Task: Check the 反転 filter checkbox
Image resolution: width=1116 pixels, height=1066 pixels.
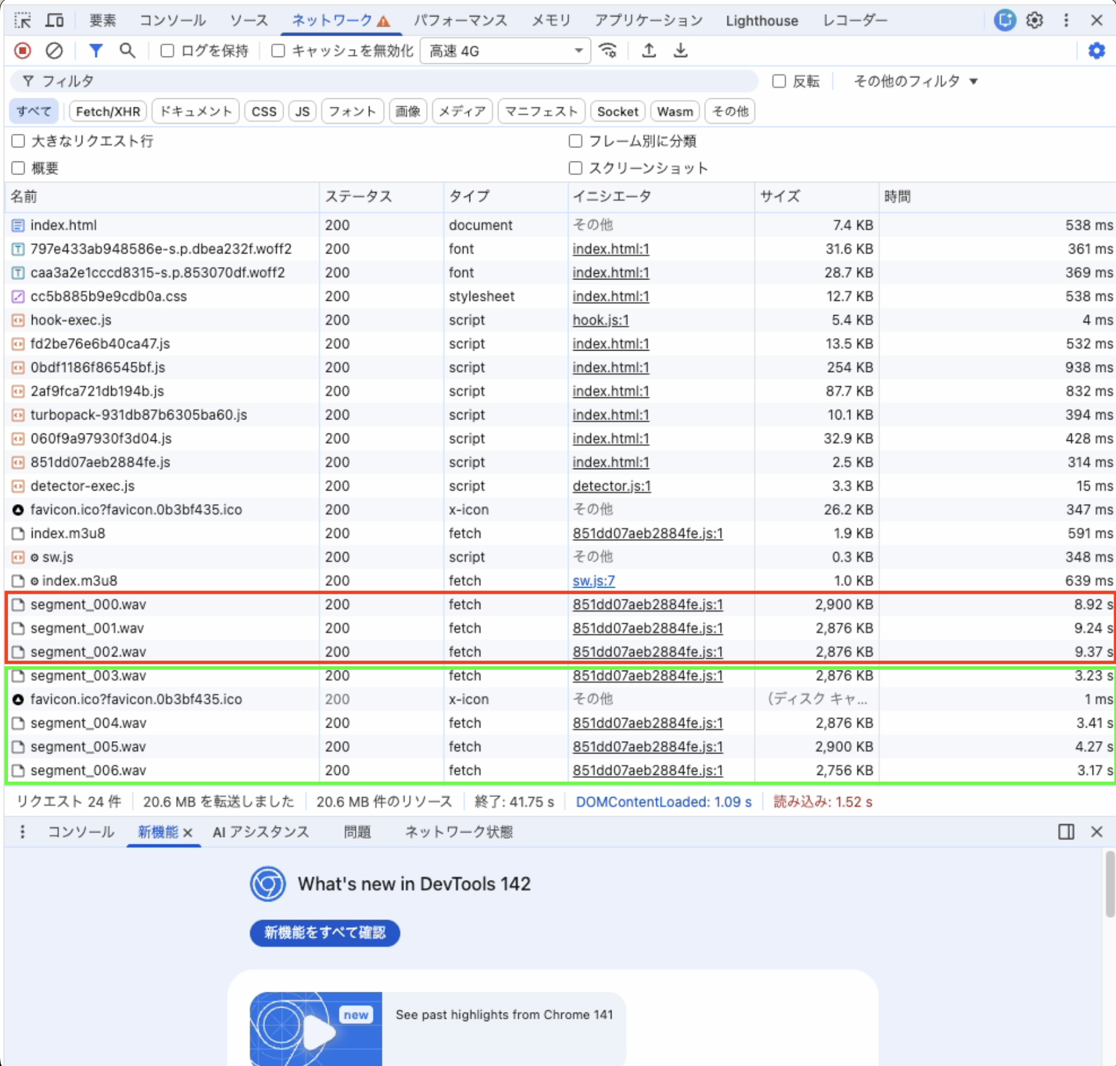Action: pyautogui.click(x=779, y=81)
